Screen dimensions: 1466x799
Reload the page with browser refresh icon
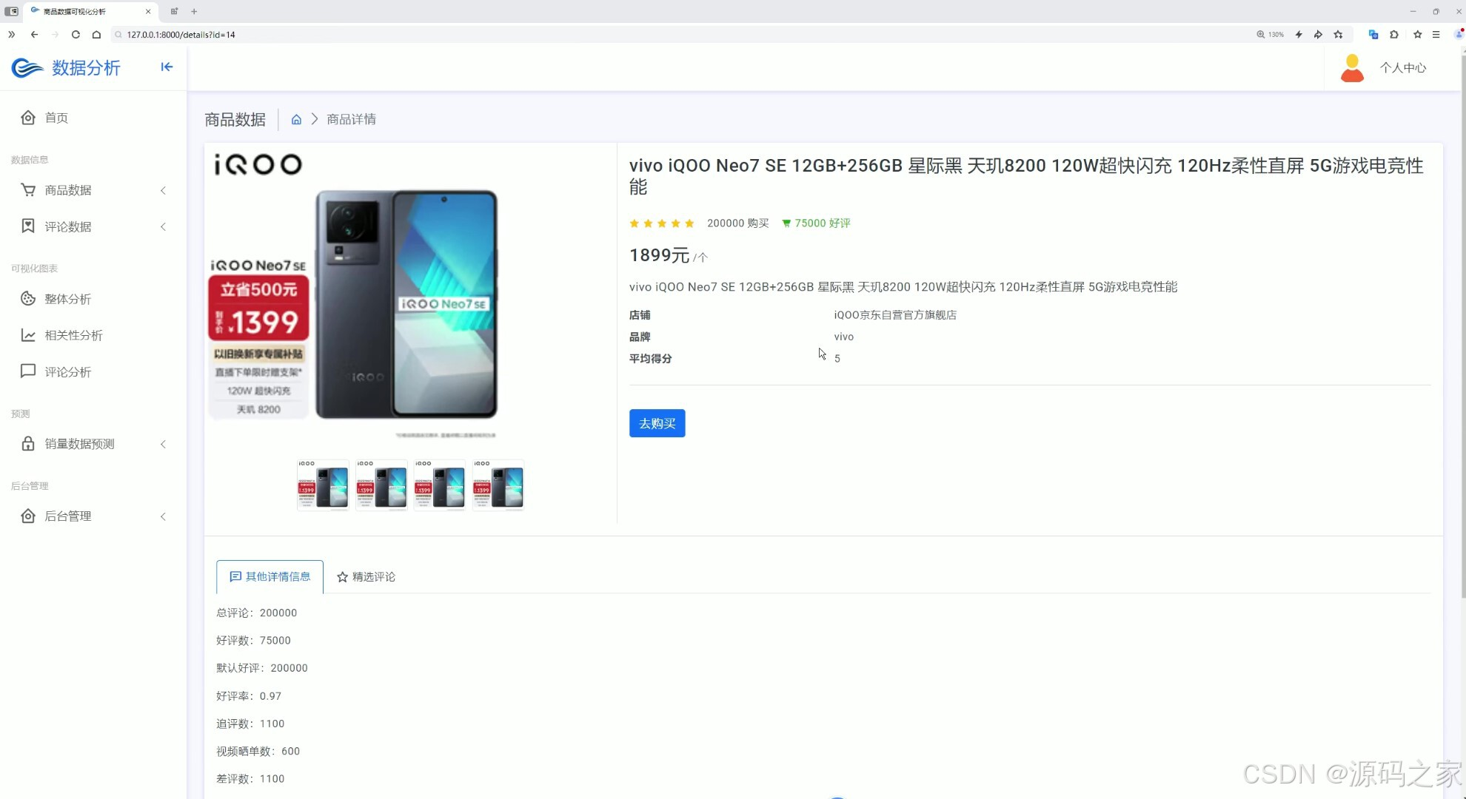tap(76, 35)
